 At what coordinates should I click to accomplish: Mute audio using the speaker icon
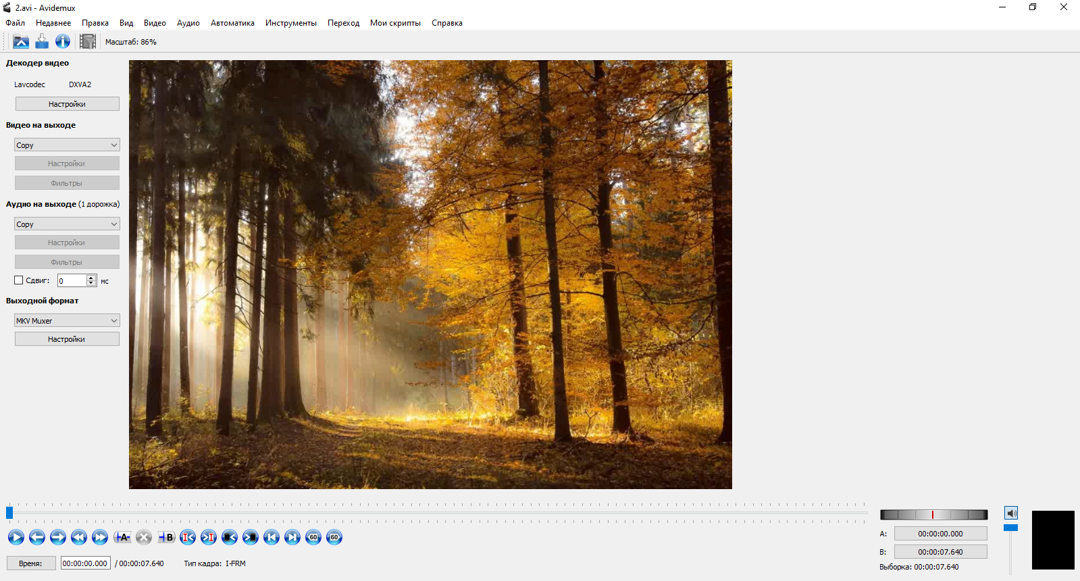tap(1011, 513)
